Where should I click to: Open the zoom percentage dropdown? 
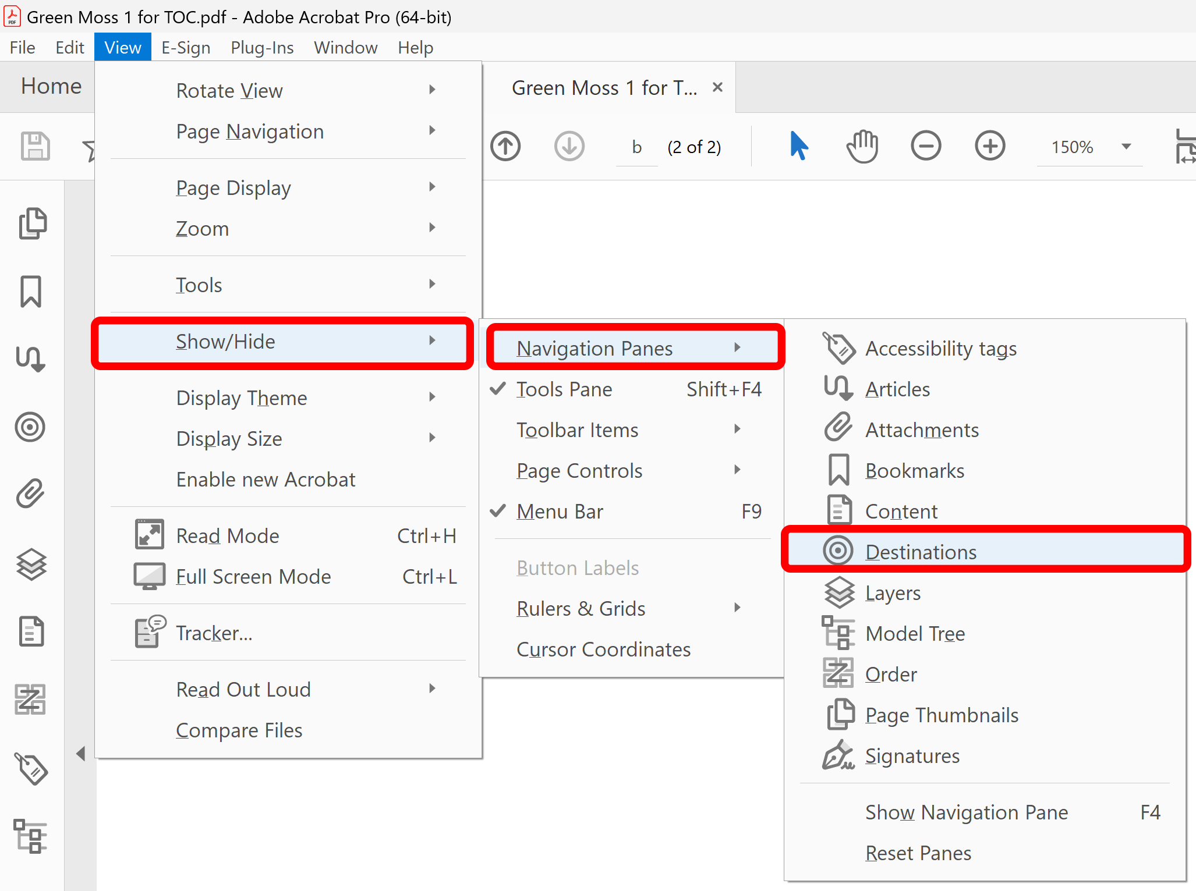point(1126,147)
